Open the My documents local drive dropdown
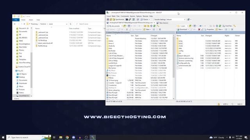Screen dimensions: 250x140 pyautogui.click(x=114, y=26)
